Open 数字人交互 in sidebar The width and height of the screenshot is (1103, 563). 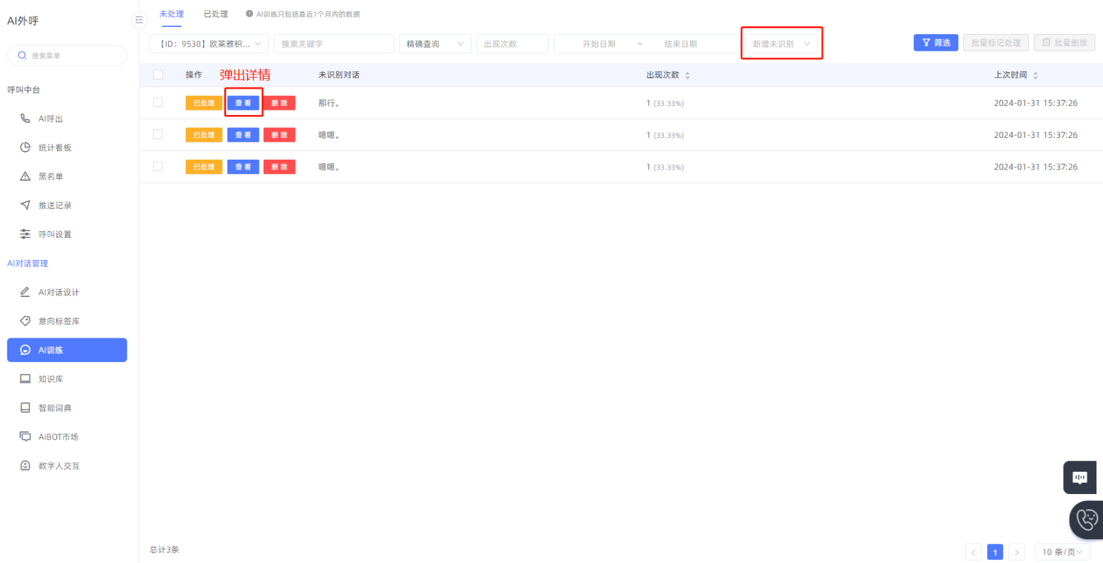(x=59, y=466)
